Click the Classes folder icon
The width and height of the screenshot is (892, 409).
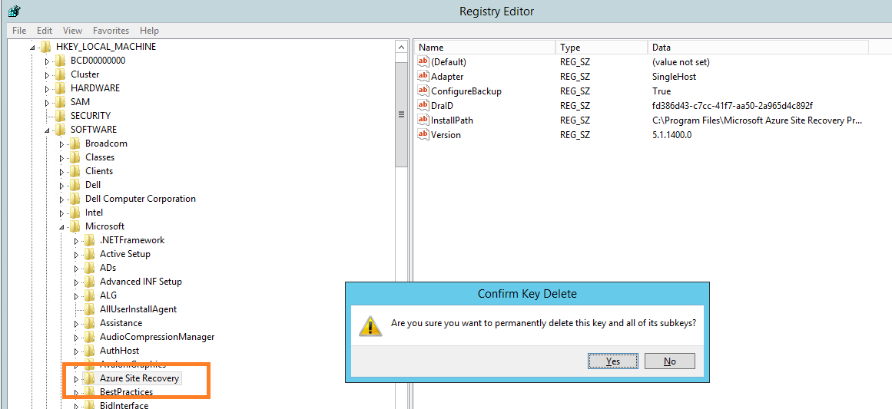tap(75, 157)
